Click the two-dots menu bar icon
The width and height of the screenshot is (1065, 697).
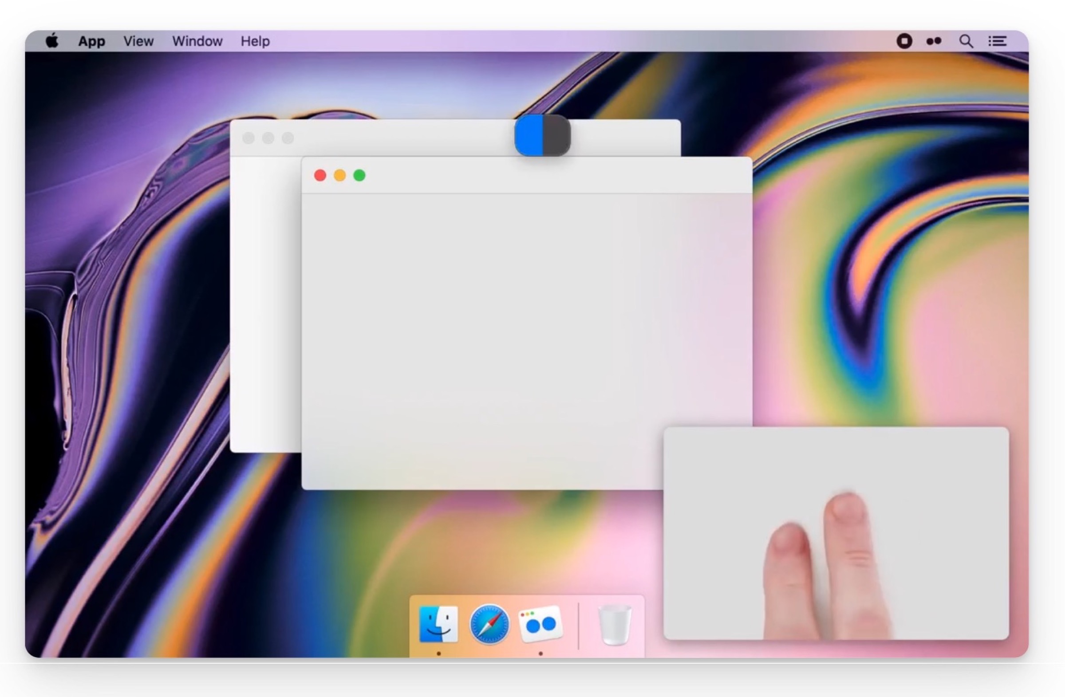point(934,41)
